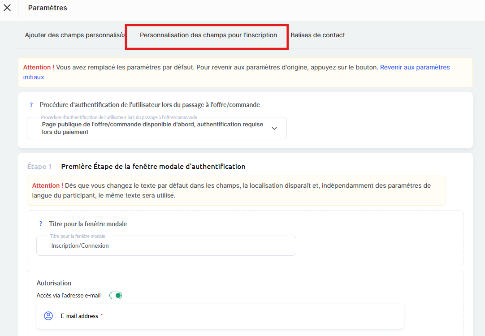
Task: Disable the 'Accès via l'adresse e-mail' toggle
Action: pos(116,295)
